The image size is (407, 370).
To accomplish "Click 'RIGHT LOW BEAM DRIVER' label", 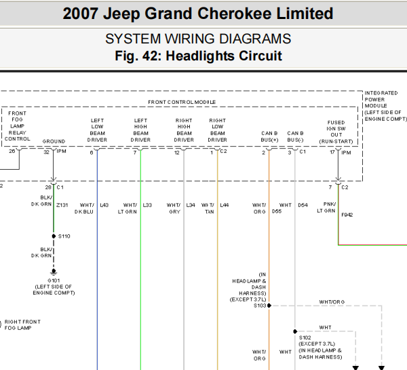I will click(217, 130).
